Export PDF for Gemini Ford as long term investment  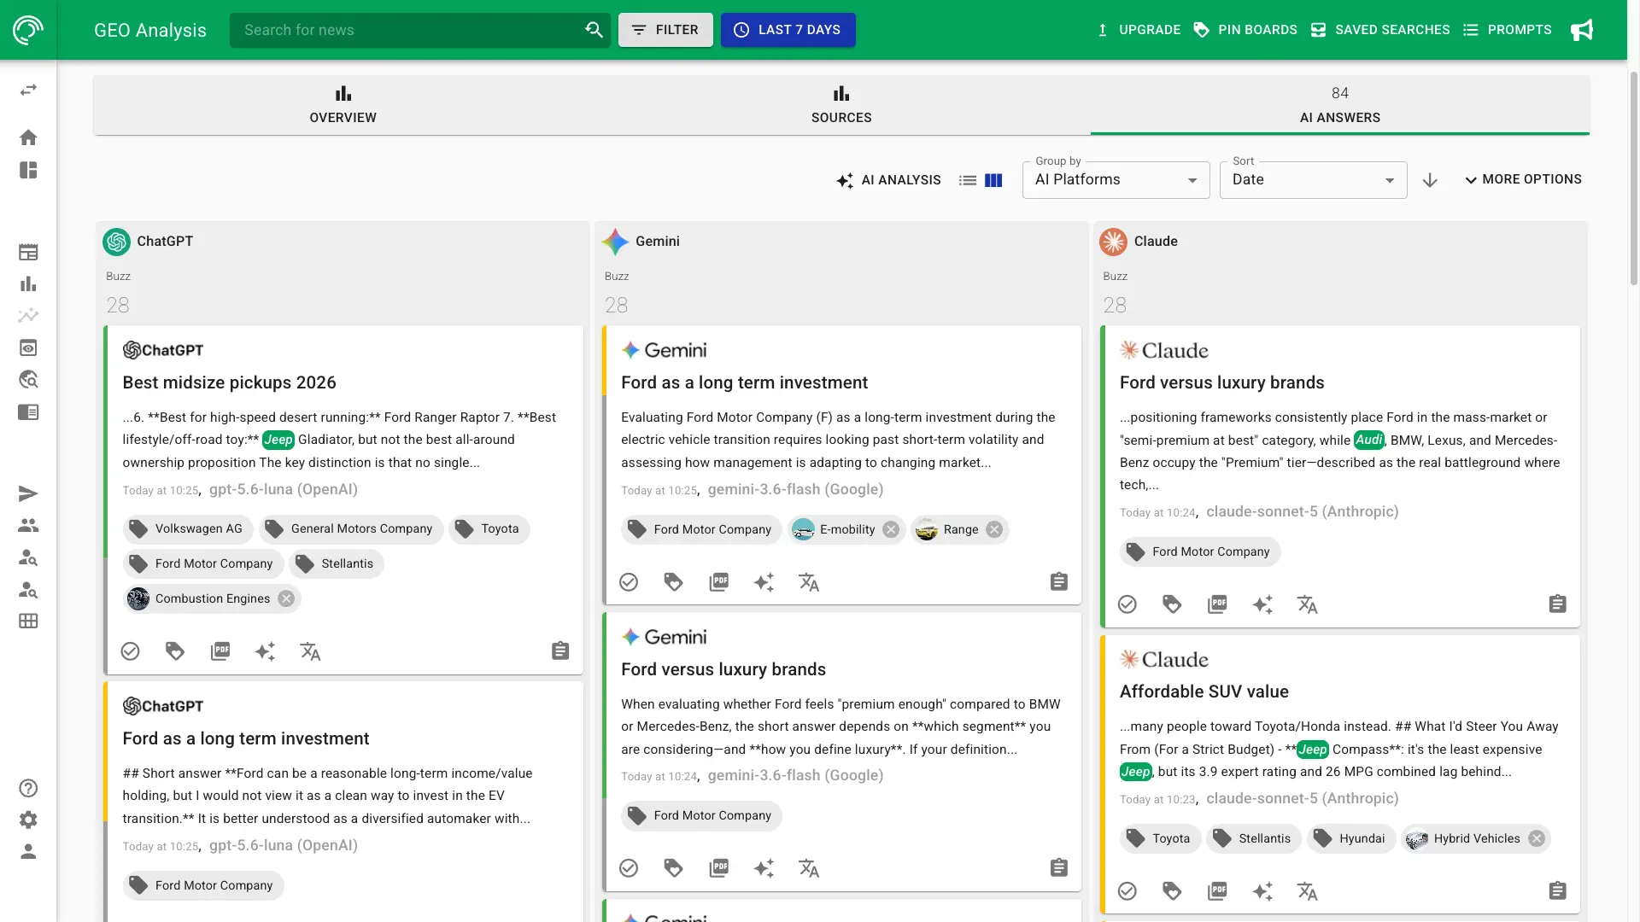click(x=719, y=582)
